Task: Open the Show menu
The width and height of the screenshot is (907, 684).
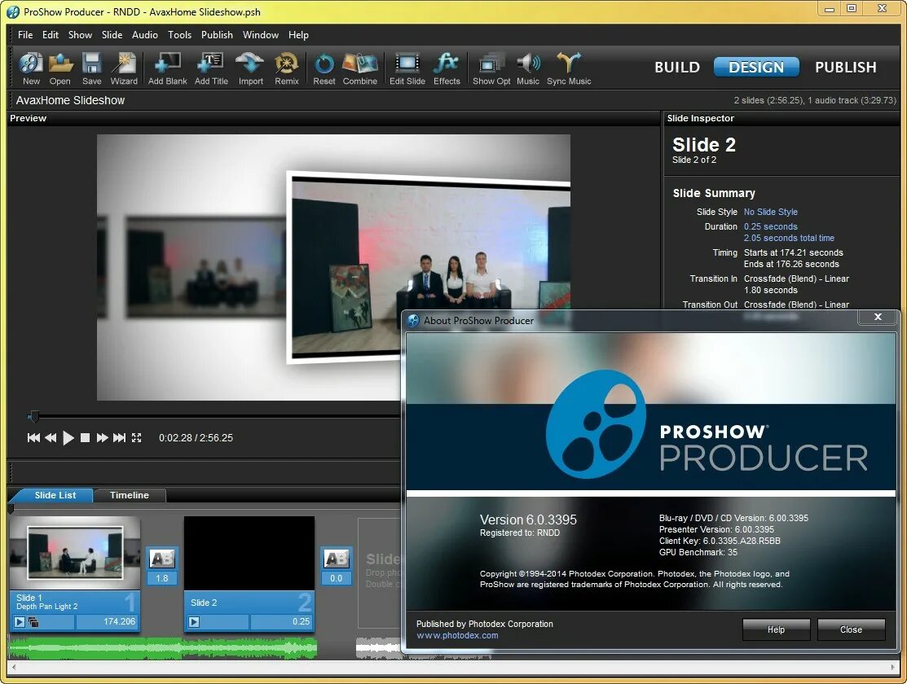Action: (80, 35)
